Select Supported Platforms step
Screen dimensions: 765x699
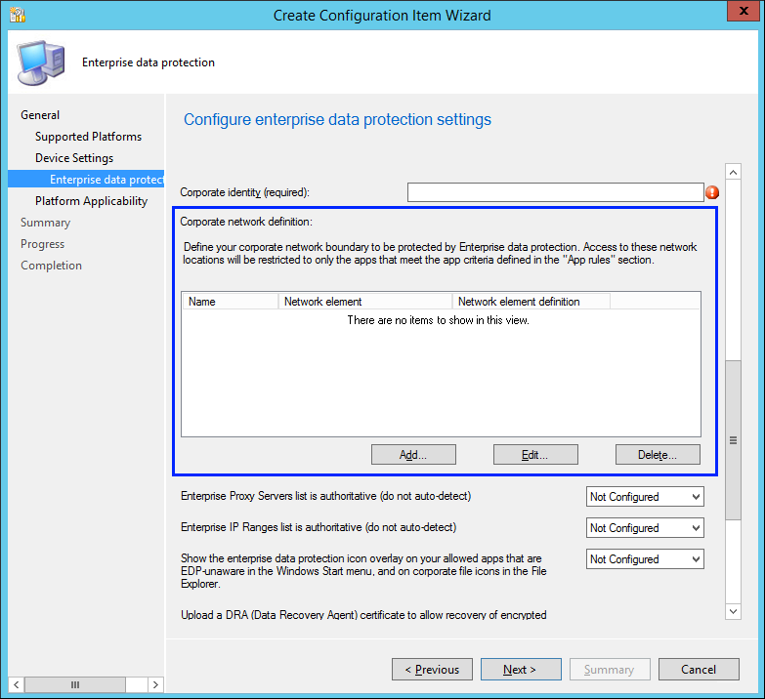[88, 137]
